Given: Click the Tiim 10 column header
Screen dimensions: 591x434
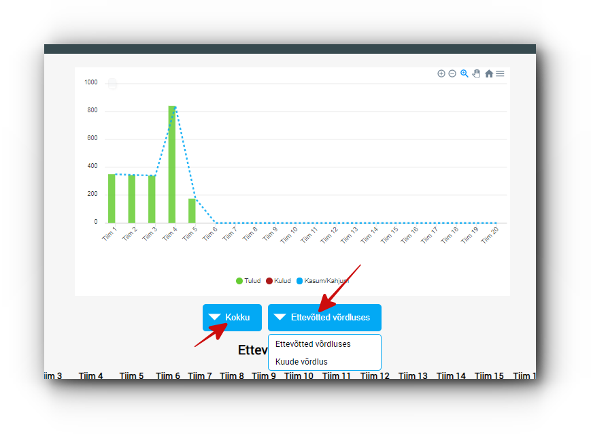Looking at the screenshot, I should (299, 375).
